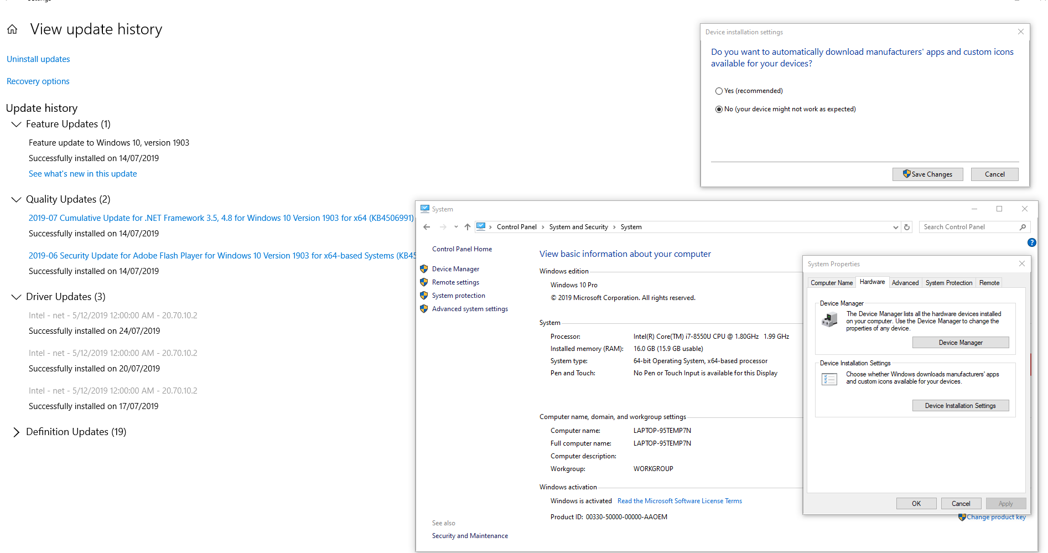Maximize the System window
Image resolution: width=1048 pixels, height=553 pixels.
(x=999, y=209)
